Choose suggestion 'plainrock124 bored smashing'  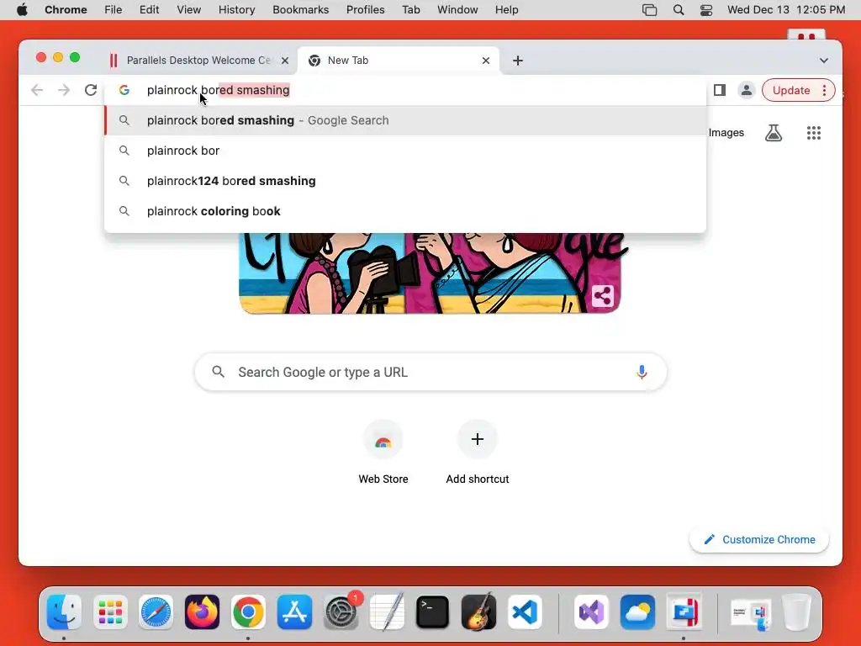[405, 181]
